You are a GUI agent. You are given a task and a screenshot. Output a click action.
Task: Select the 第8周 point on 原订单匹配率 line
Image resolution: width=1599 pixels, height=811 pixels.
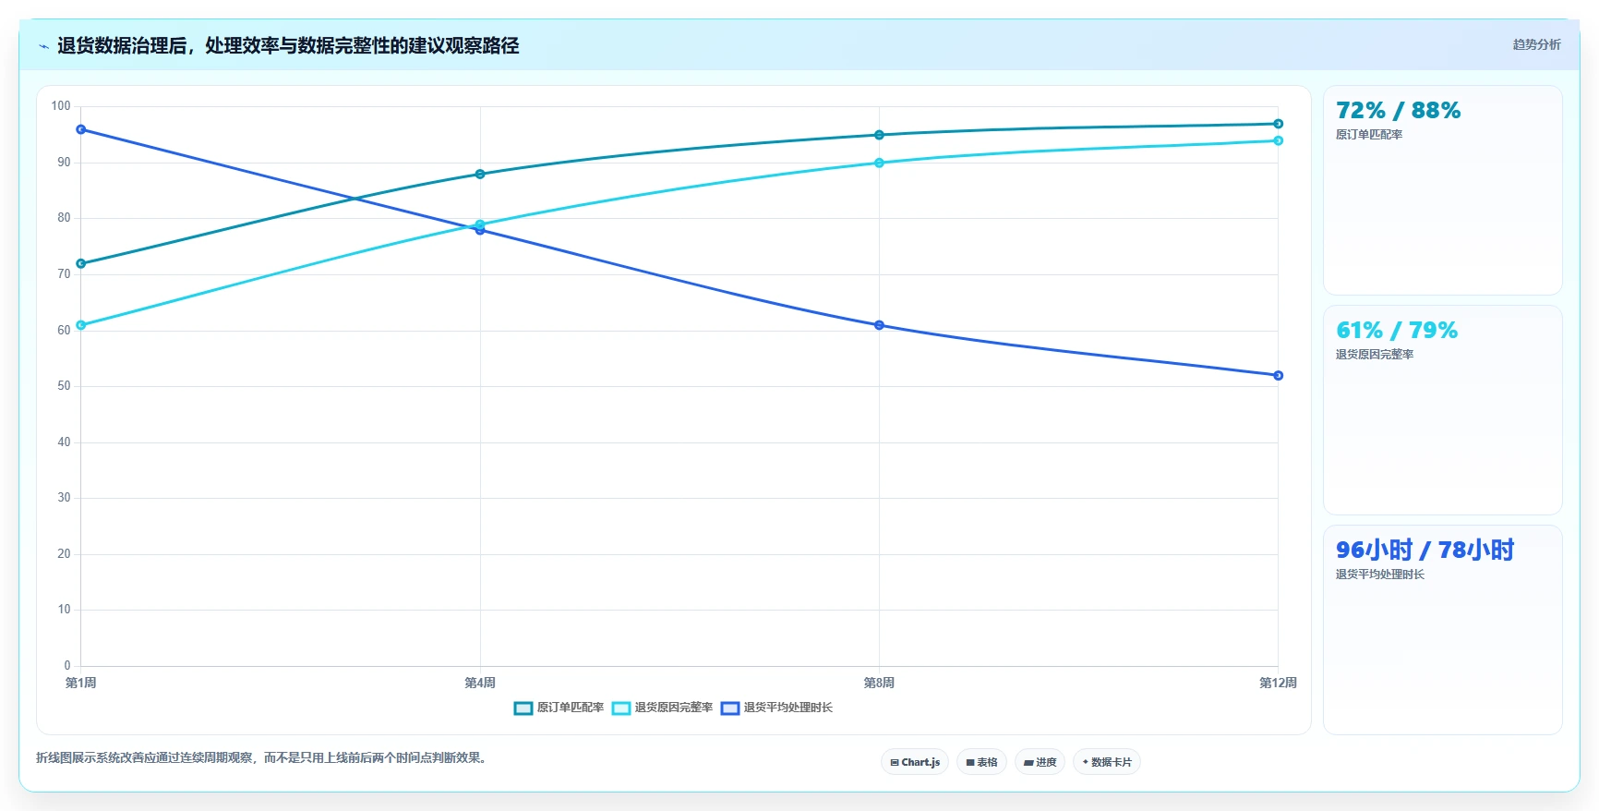(879, 135)
